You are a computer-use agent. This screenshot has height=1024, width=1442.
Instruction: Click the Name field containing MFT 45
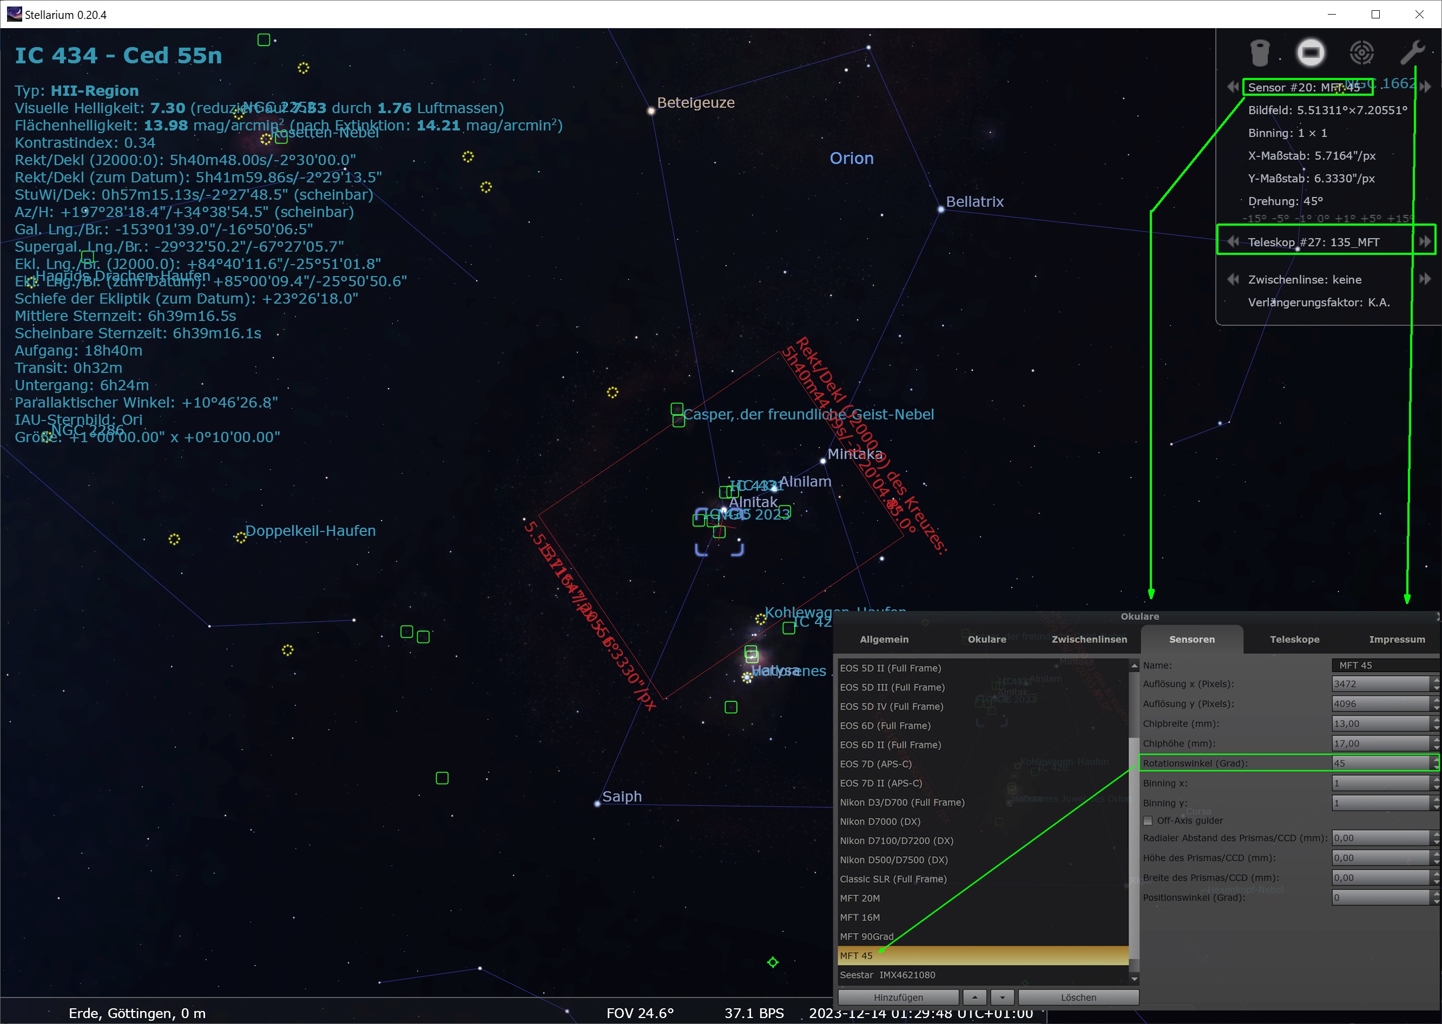[x=1385, y=665]
